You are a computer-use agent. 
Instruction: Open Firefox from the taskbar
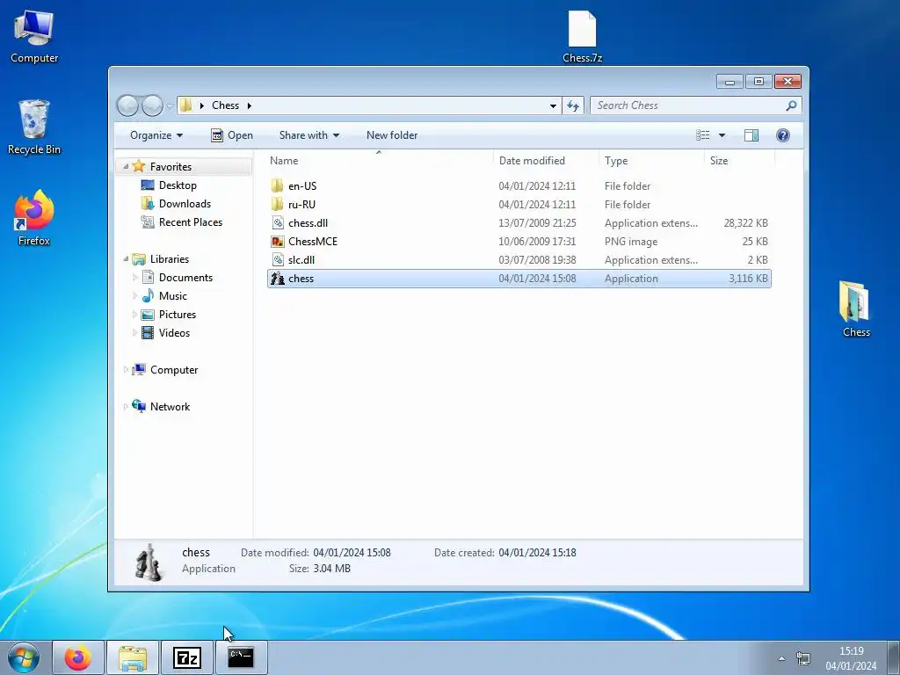78,657
